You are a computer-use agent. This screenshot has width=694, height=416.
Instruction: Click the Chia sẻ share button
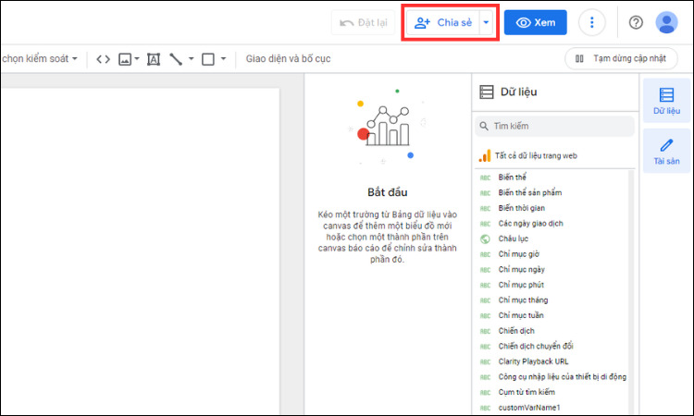point(443,22)
